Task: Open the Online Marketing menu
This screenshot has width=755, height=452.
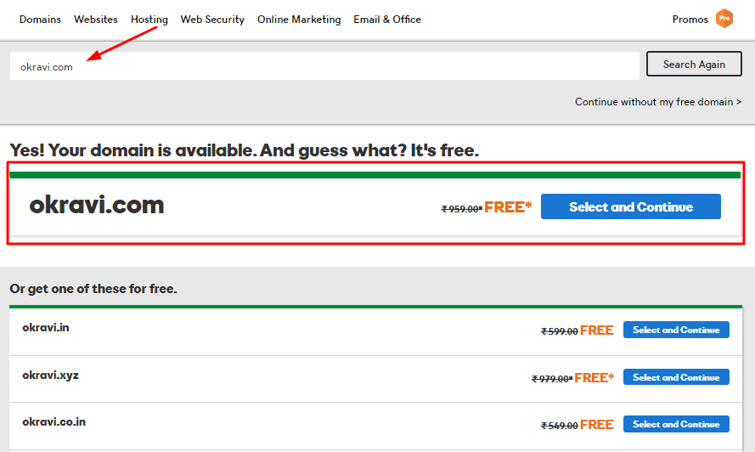Action: [x=299, y=20]
